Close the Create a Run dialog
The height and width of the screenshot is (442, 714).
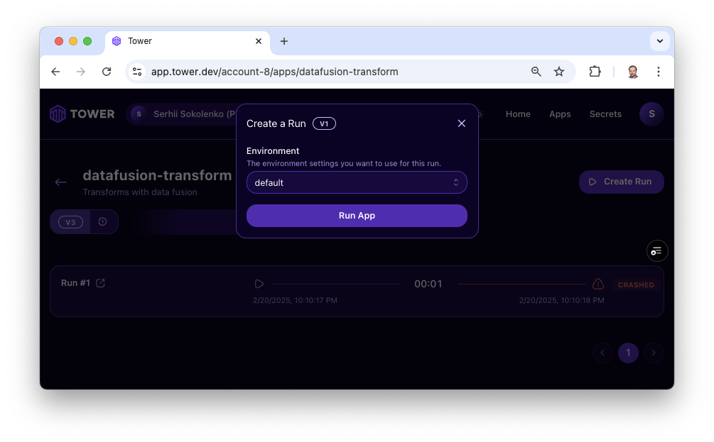tap(461, 123)
